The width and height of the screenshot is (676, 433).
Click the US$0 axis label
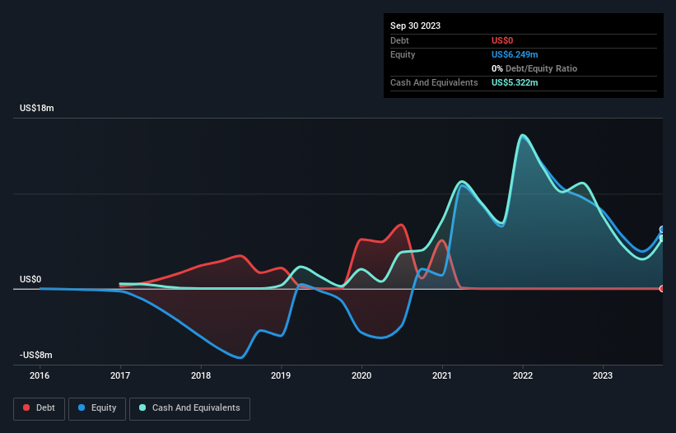tap(30, 279)
